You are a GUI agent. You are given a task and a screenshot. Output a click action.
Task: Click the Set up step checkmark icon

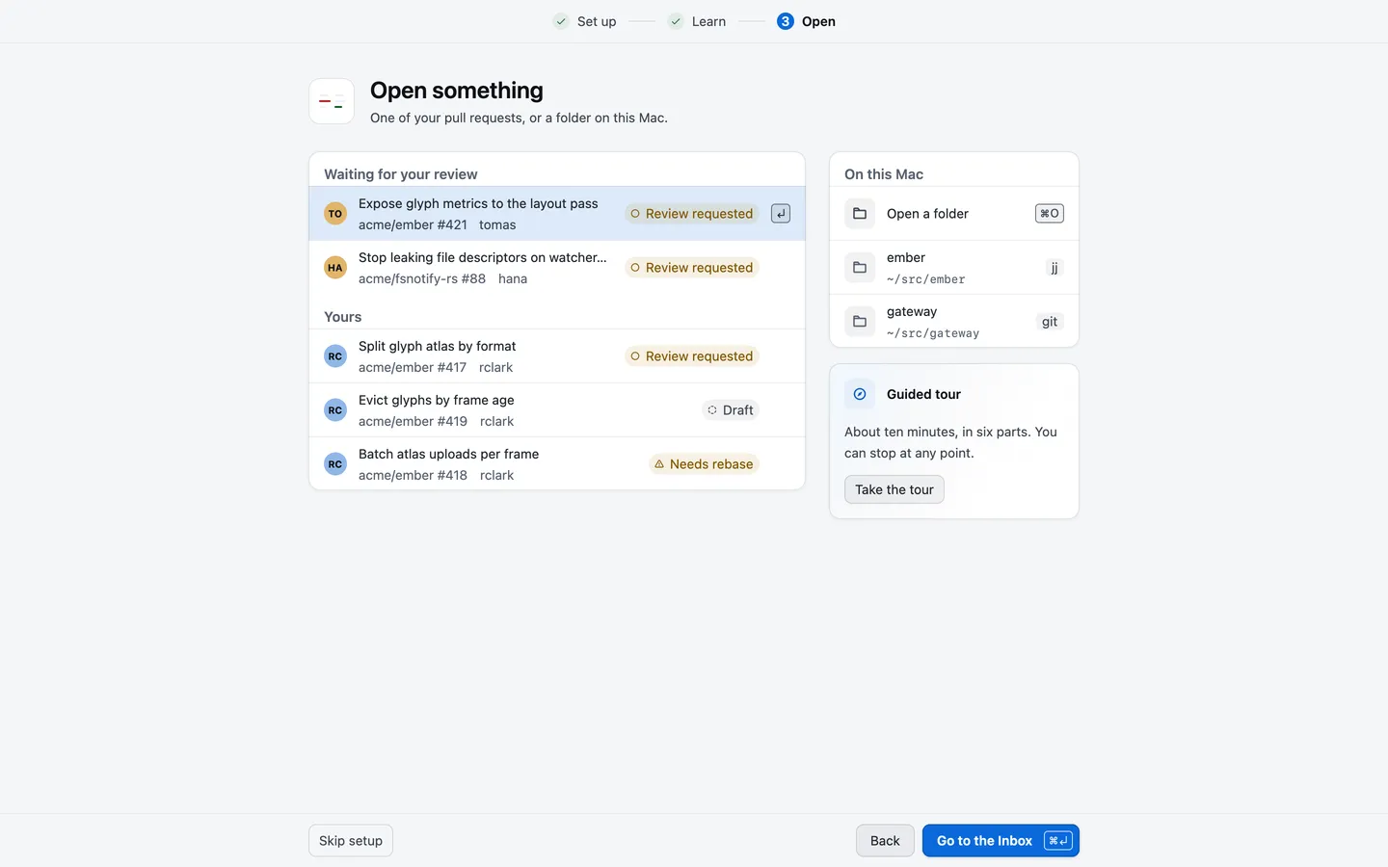561,21
